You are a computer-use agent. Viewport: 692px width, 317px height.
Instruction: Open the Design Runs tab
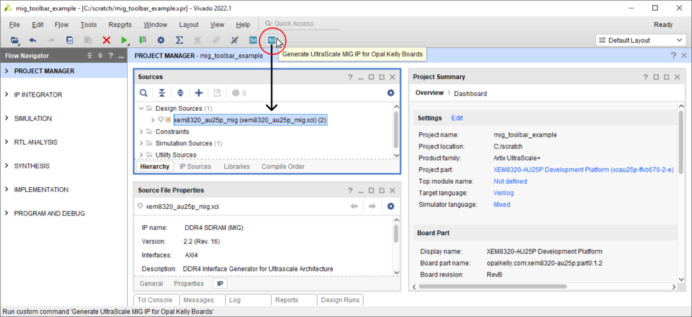pos(340,300)
